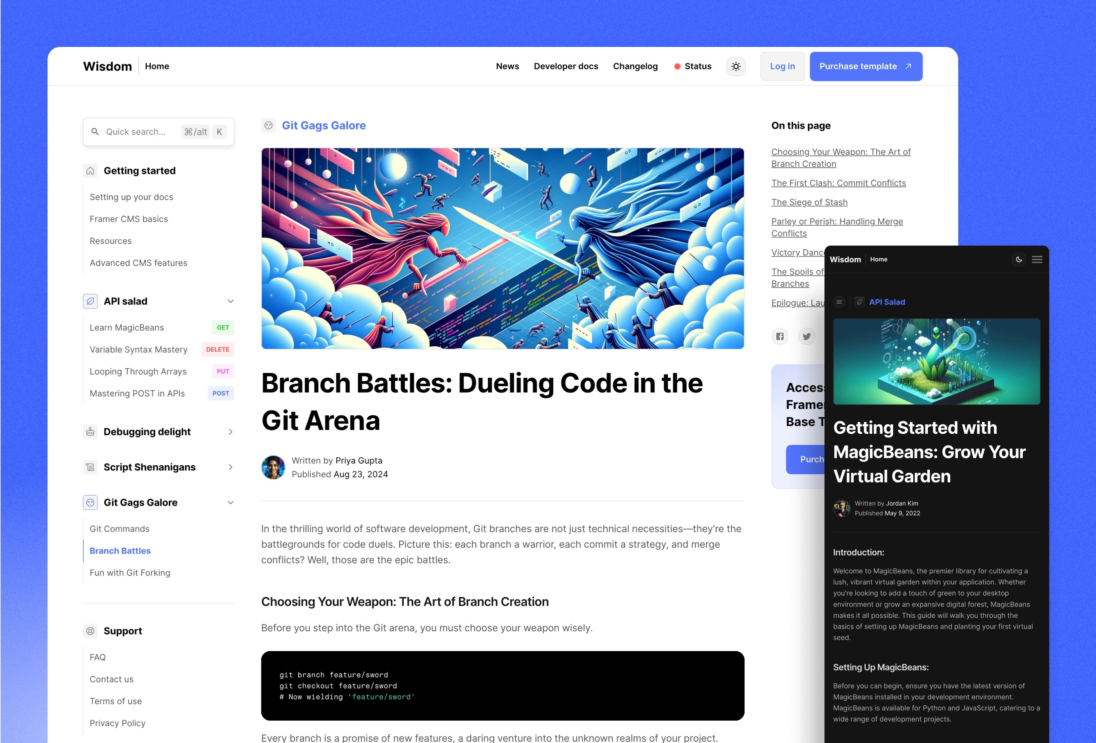Click the POST badge on Mastering POST in APIs
Viewport: 1096px width, 743px height.
(219, 393)
